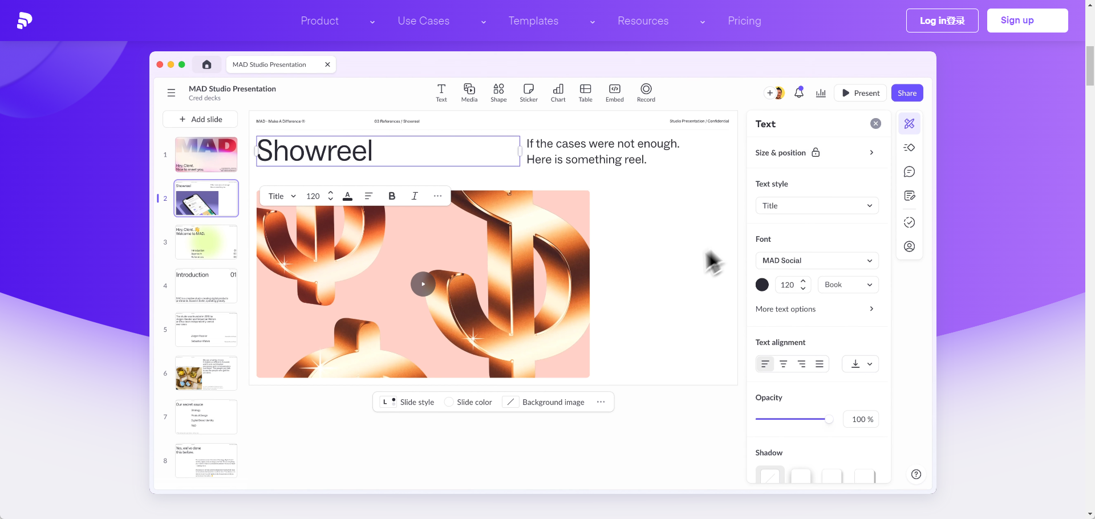Select slide 4 Introduction thumbnail
1095x519 pixels.
206,286
